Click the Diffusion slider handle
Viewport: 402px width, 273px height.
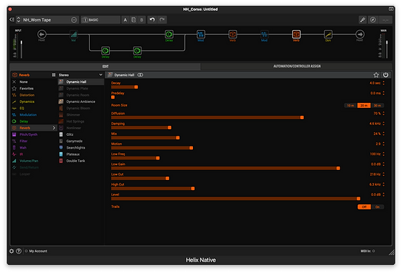[301, 117]
